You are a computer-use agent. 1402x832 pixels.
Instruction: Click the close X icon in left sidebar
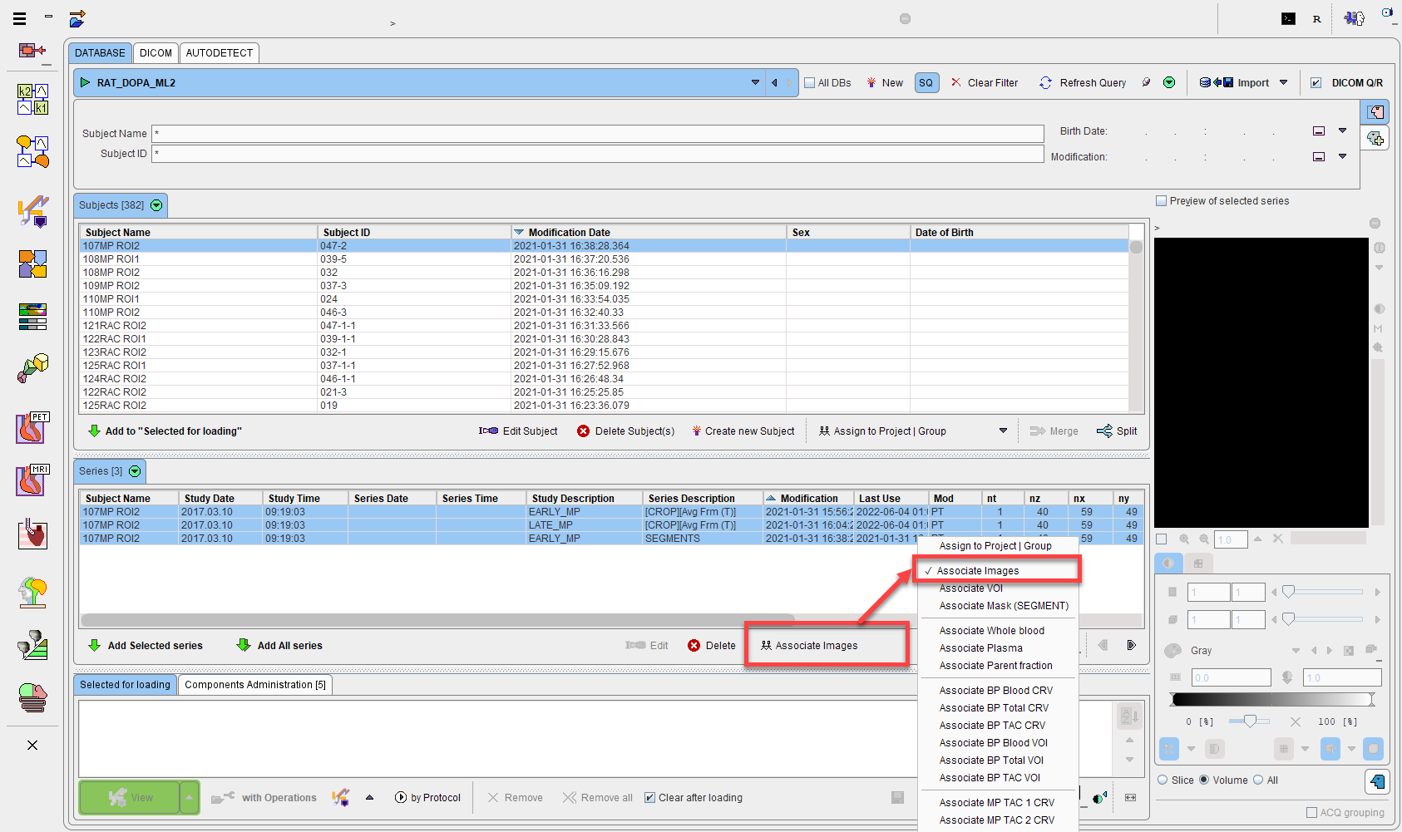pyautogui.click(x=32, y=745)
